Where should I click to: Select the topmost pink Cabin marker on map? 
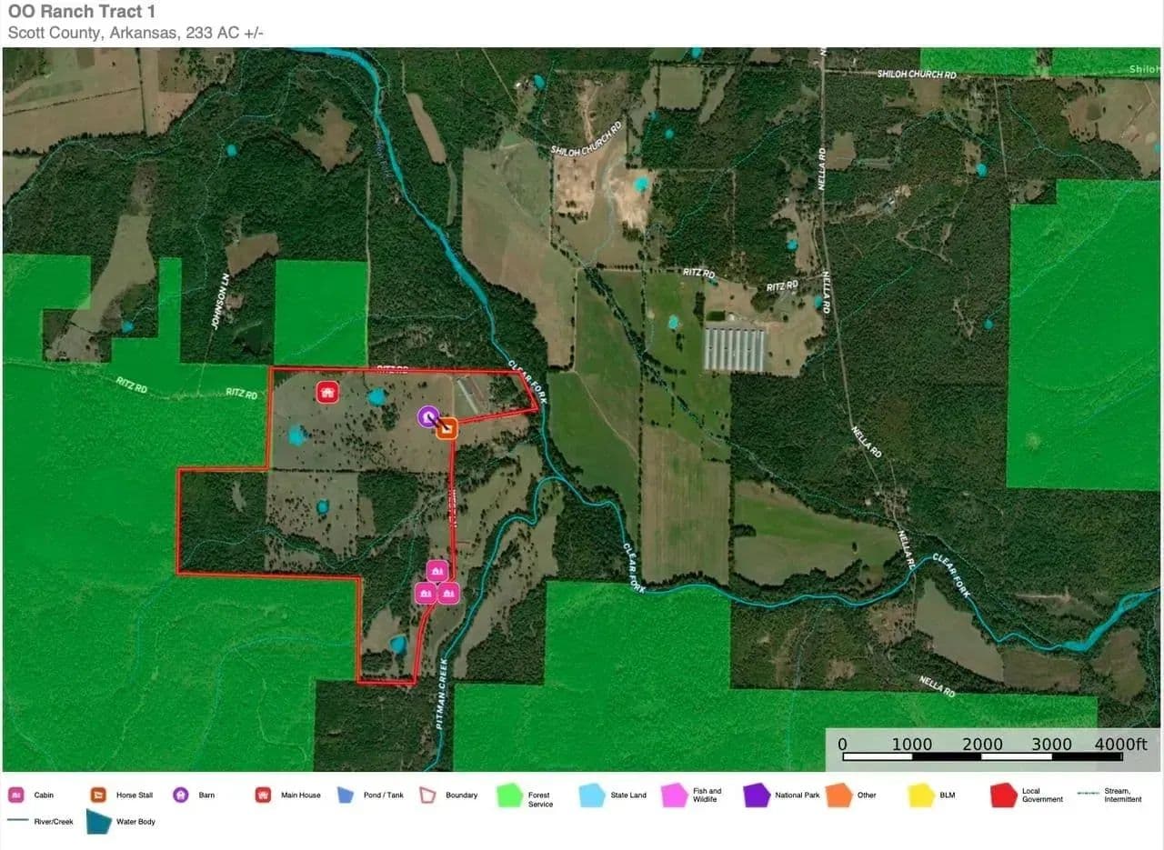pyautogui.click(x=437, y=570)
